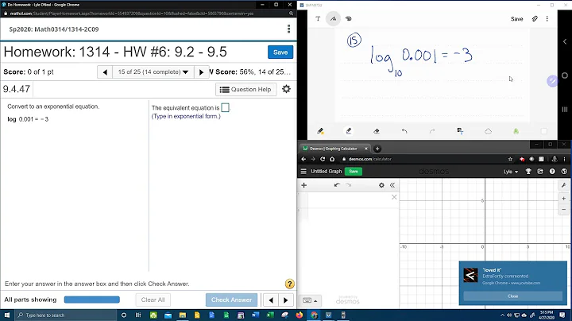Undo last stroke in notes app
The image size is (572, 321).
click(x=404, y=131)
